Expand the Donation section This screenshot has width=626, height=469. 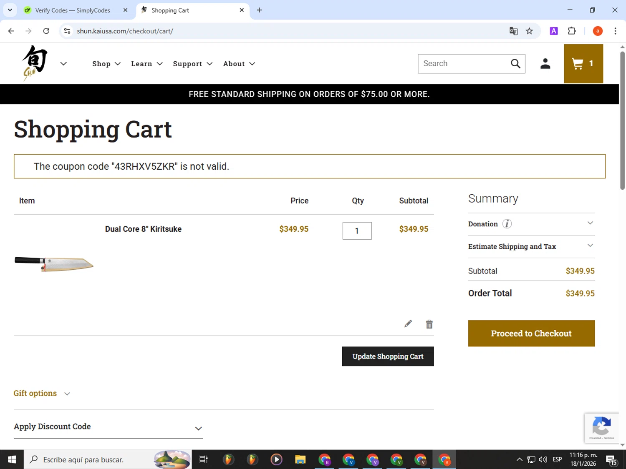click(x=590, y=223)
